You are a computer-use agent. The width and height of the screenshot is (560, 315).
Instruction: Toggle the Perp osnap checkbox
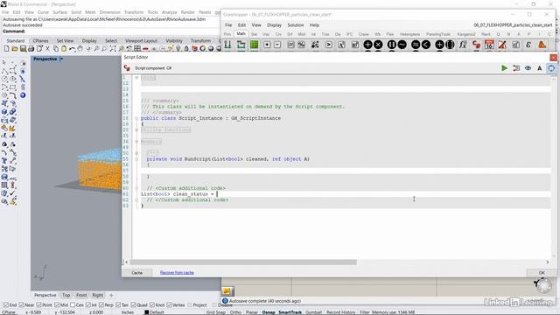pyautogui.click(x=101, y=305)
